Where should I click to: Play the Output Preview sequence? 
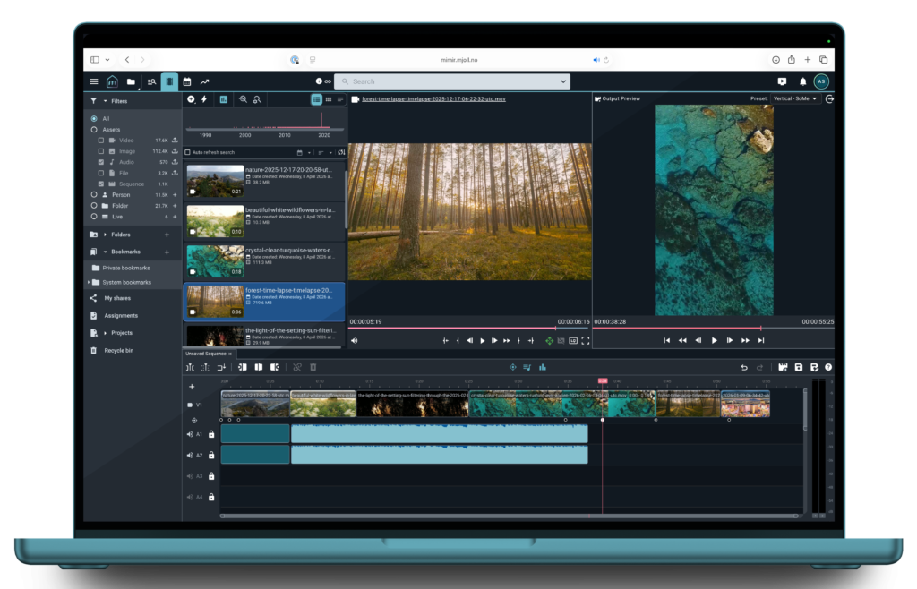714,341
